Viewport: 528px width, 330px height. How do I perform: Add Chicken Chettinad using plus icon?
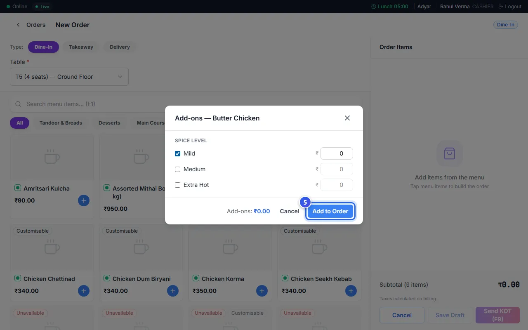coord(84,291)
